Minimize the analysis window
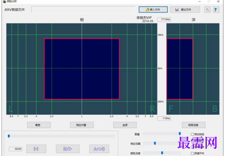The height and width of the screenshot is (156, 225). tap(200, 1)
